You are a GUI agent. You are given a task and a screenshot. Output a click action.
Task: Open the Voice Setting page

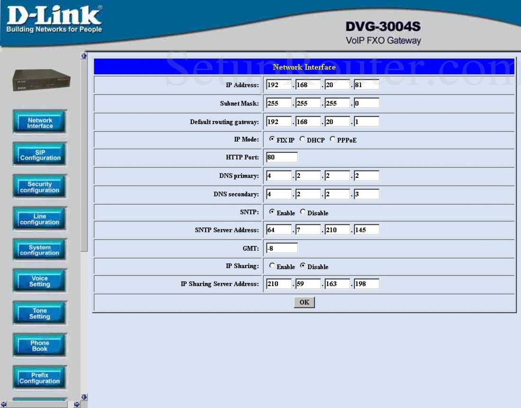pos(39,281)
